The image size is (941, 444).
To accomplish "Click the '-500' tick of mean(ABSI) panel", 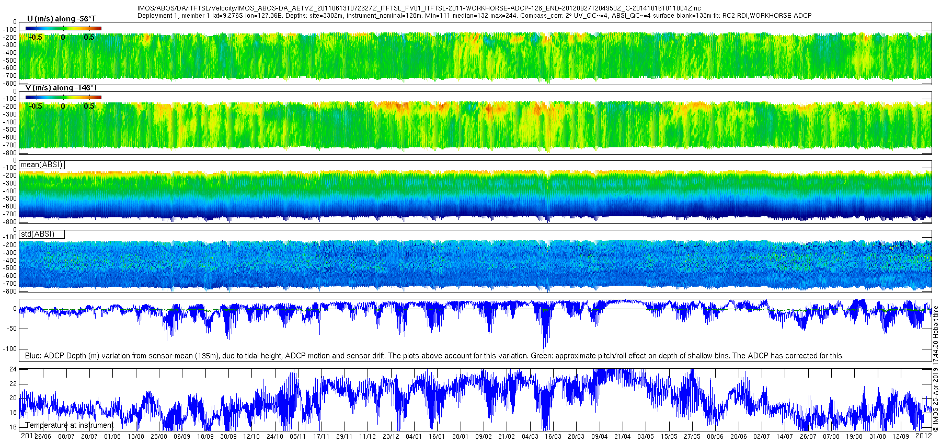I will (x=10, y=198).
